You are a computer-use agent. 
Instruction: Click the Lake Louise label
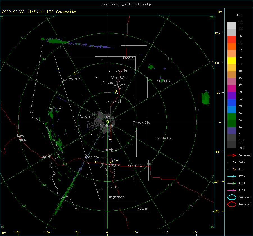point(22,138)
